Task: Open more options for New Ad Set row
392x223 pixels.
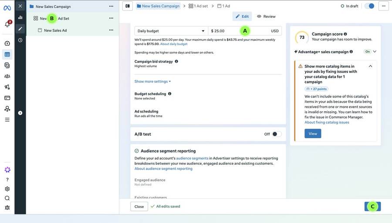Action: (111, 18)
